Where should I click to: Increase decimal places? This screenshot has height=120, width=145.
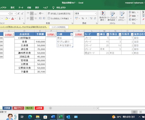[91, 18]
